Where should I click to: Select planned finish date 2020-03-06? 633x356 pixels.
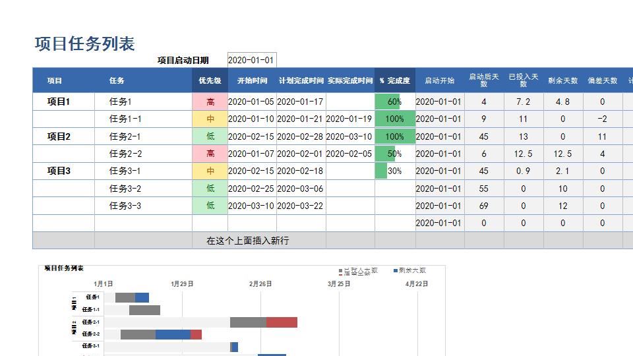301,189
